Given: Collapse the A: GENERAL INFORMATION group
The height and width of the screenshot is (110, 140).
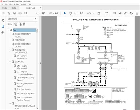Looking at the screenshot, I should (x=10, y=50).
